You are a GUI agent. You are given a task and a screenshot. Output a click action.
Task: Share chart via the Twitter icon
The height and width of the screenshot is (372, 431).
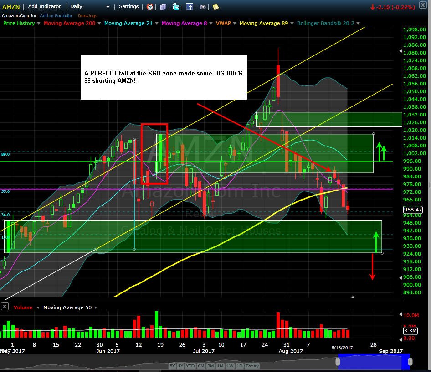(x=176, y=7)
